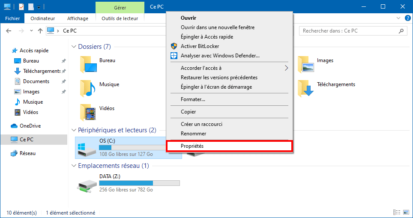Viewport: 413px width, 218px height.
Task: Open the Affichage ribbon tab
Action: tap(78, 18)
